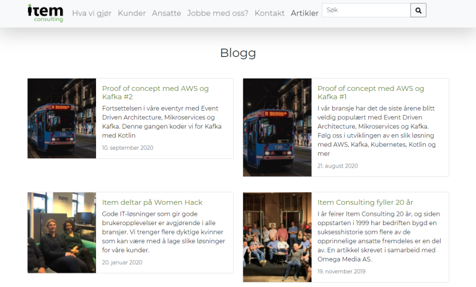Open the Hva vi gjør menu item

click(x=92, y=14)
